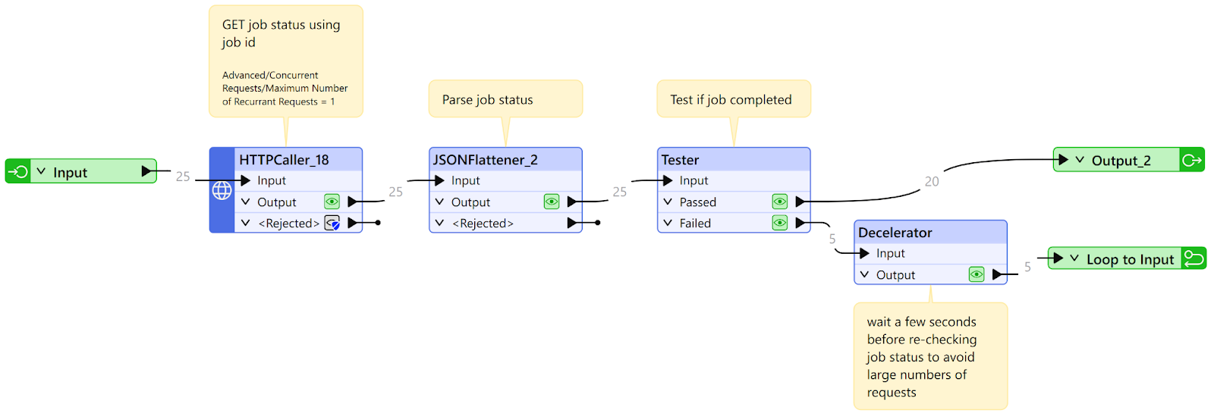Click the Loop to Input loop icon

[x=1194, y=258]
